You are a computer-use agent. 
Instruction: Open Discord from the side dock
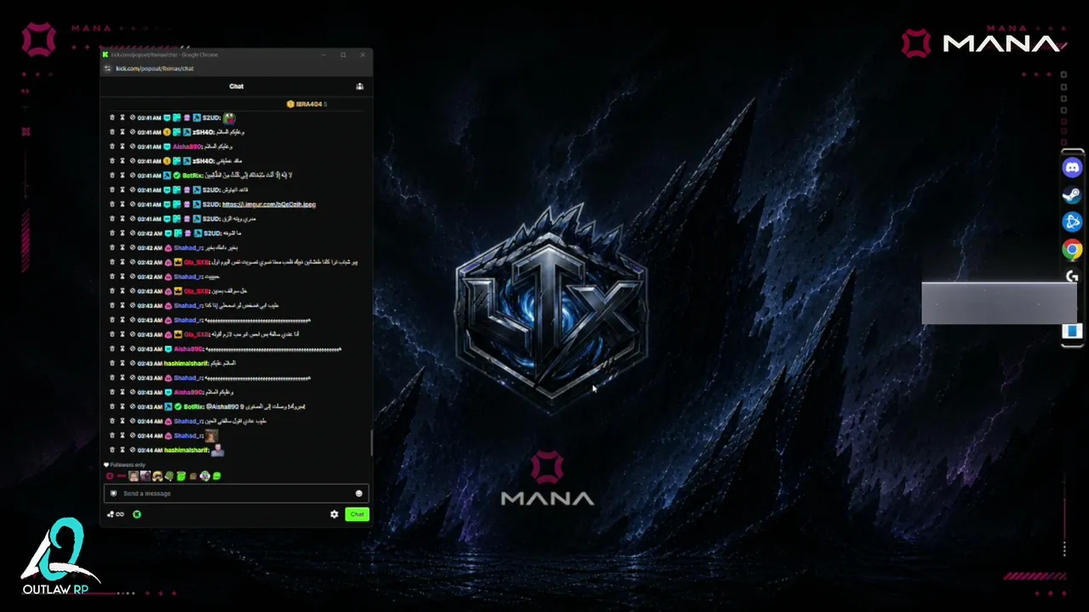pyautogui.click(x=1072, y=167)
